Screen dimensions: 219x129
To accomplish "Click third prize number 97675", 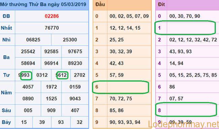I will pos(75,51).
